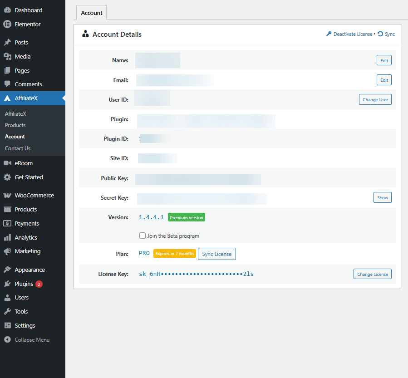Click the Products archive box icon
The width and height of the screenshot is (408, 378).
[x=7, y=210]
